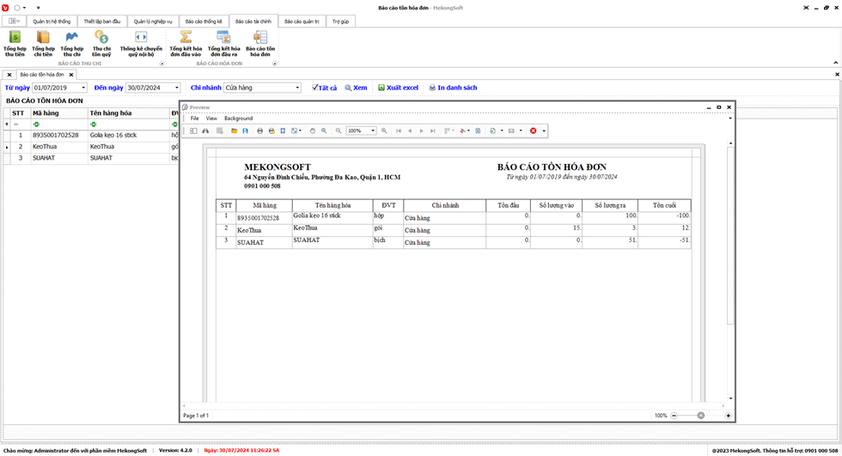This screenshot has height=456, width=842.
Task: Expand the Từ ngày date dropdown
Action: (83, 88)
